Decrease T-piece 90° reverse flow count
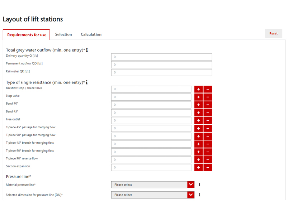The width and height of the screenshot is (287, 215). tap(208, 160)
